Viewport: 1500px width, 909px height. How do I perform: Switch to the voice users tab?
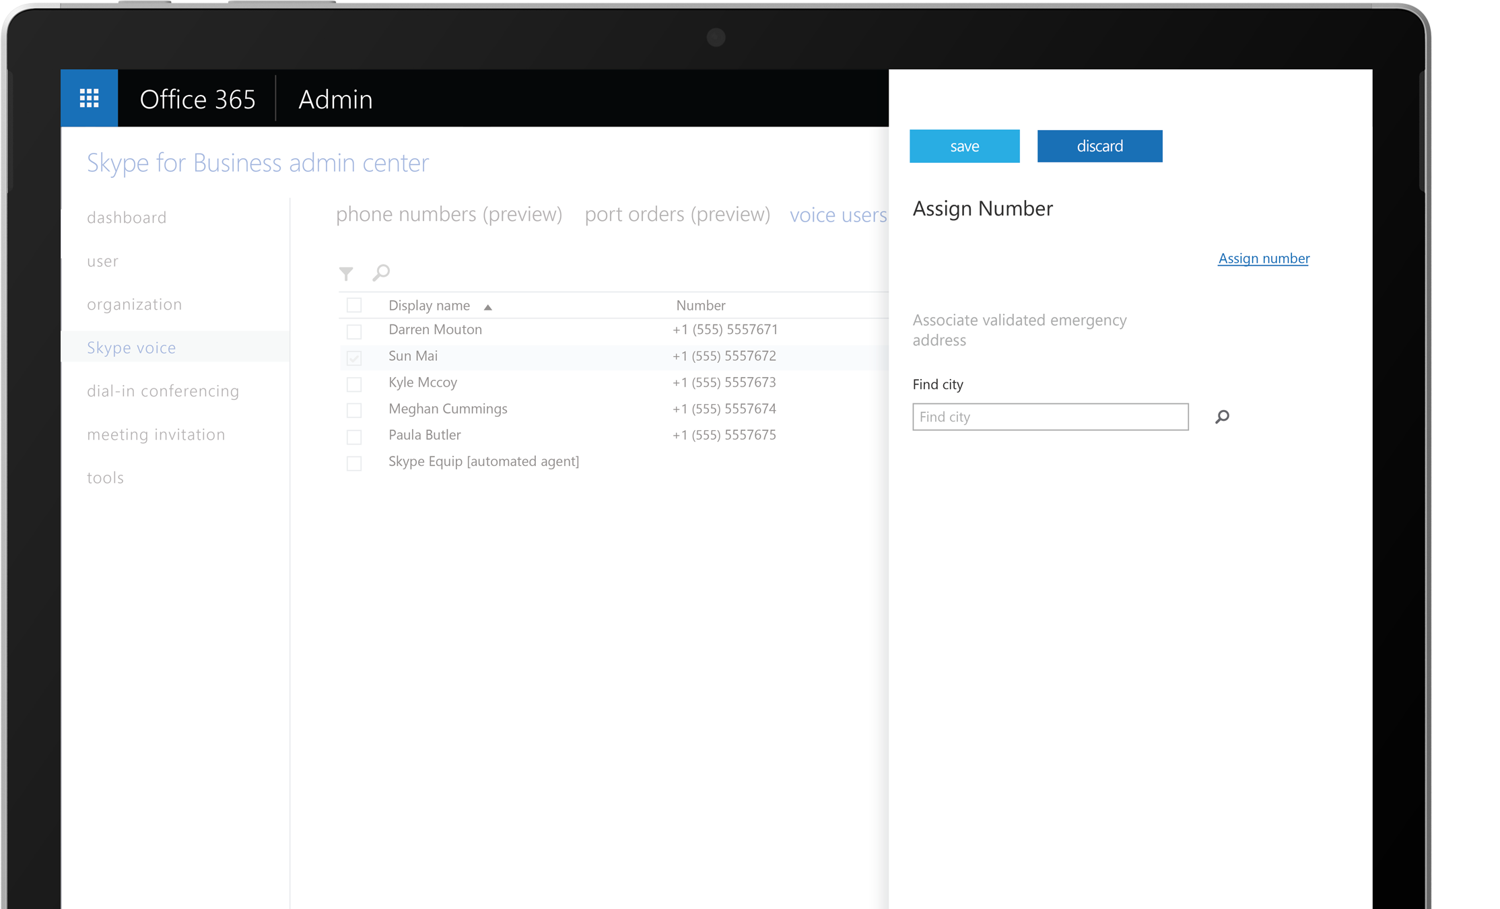coord(839,215)
